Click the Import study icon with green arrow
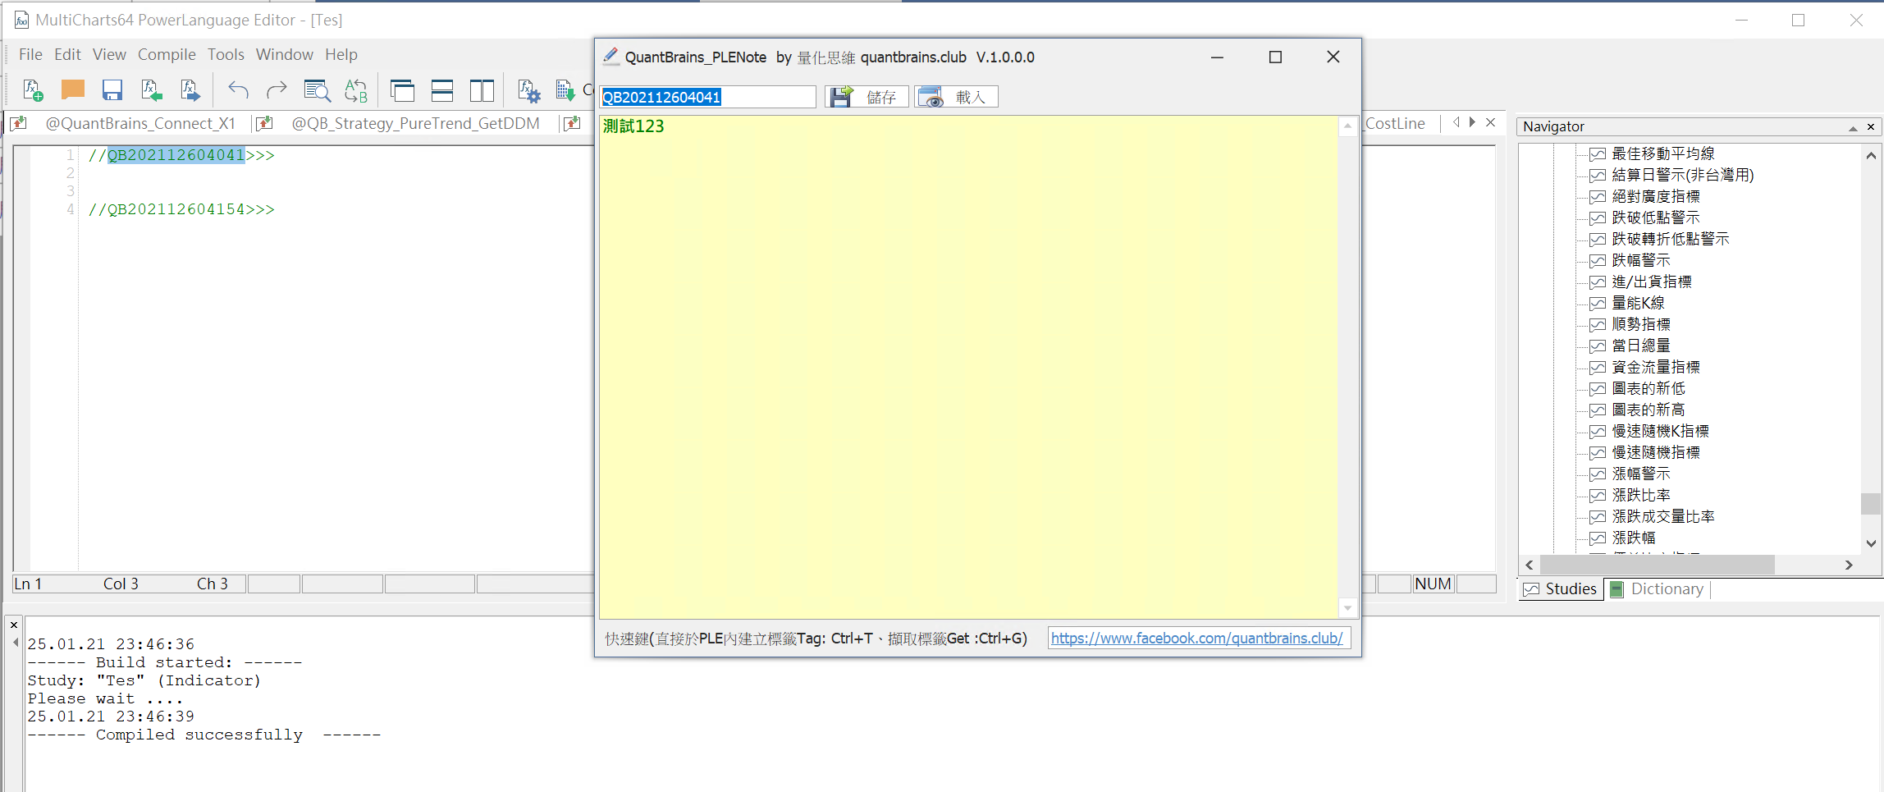Image resolution: width=1884 pixels, height=792 pixels. pyautogui.click(x=151, y=90)
